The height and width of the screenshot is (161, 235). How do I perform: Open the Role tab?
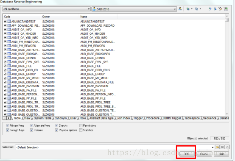pyautogui.click(x=83, y=118)
